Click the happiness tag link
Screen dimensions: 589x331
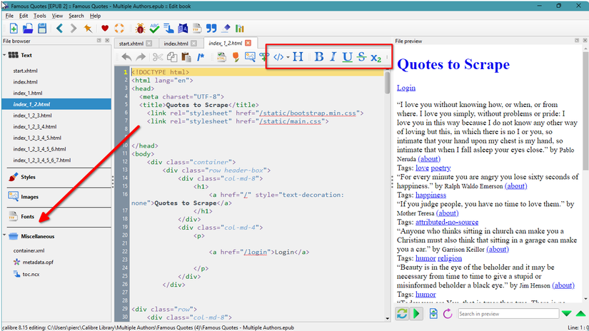431,195
